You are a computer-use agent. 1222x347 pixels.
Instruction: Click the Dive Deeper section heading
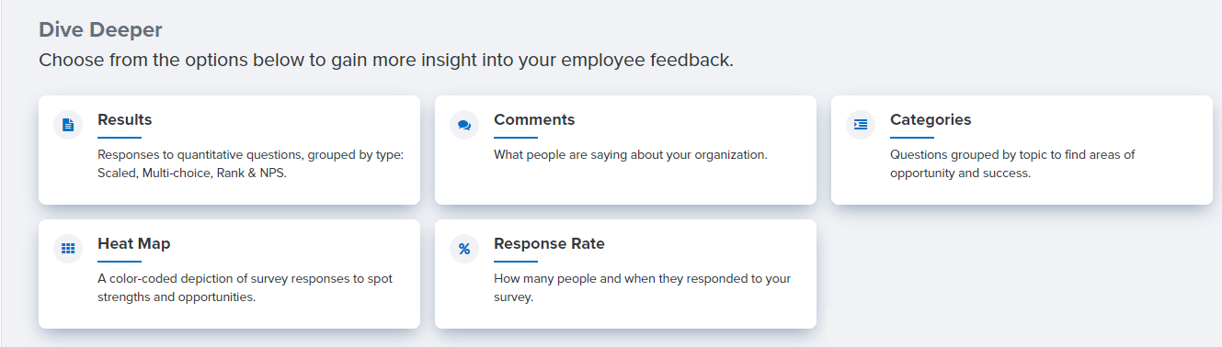[x=100, y=29]
